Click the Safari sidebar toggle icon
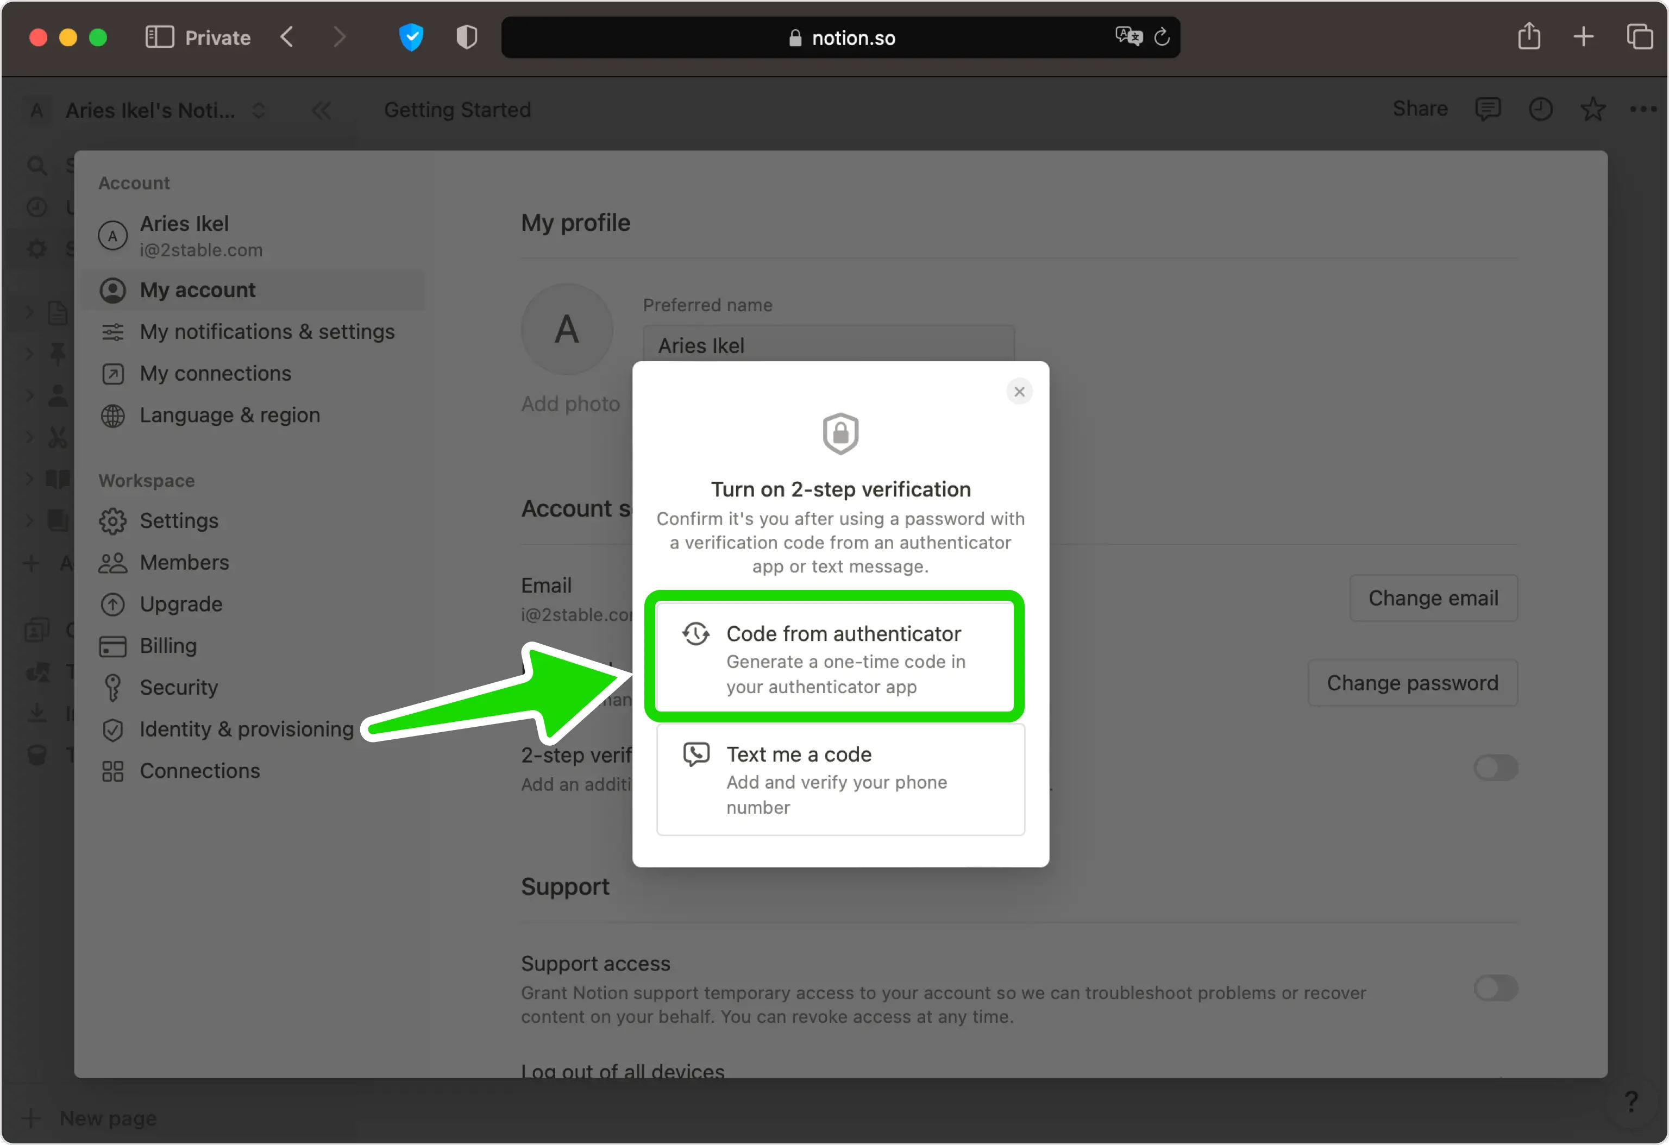 pos(159,36)
